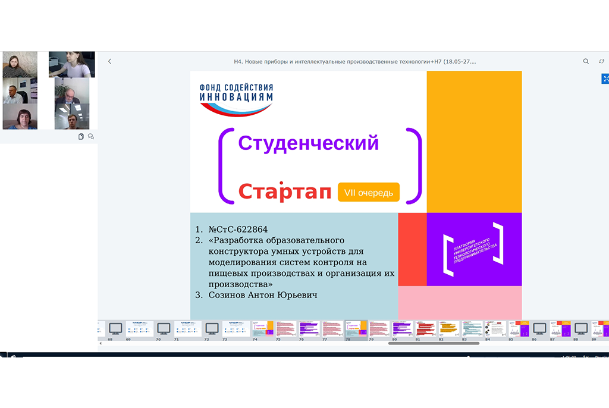Click the project title starting with Разработка образовательного
The width and height of the screenshot is (609, 408).
coord(302,262)
